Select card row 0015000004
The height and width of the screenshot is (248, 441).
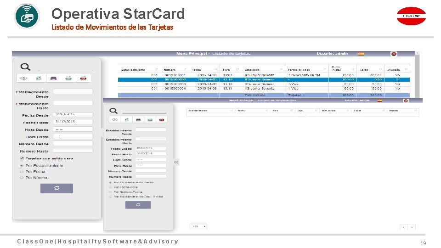point(264,88)
